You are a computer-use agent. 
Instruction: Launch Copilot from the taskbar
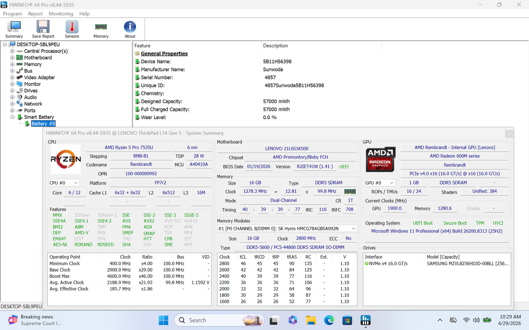coord(292,320)
